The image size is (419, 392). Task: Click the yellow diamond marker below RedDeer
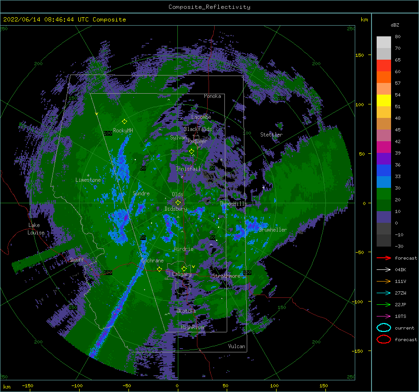[x=191, y=151]
